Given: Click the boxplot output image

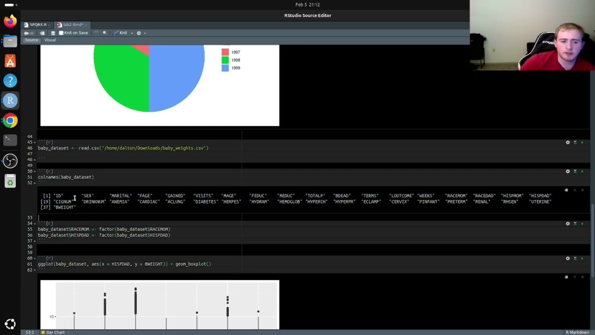Looking at the screenshot, I should [160, 305].
